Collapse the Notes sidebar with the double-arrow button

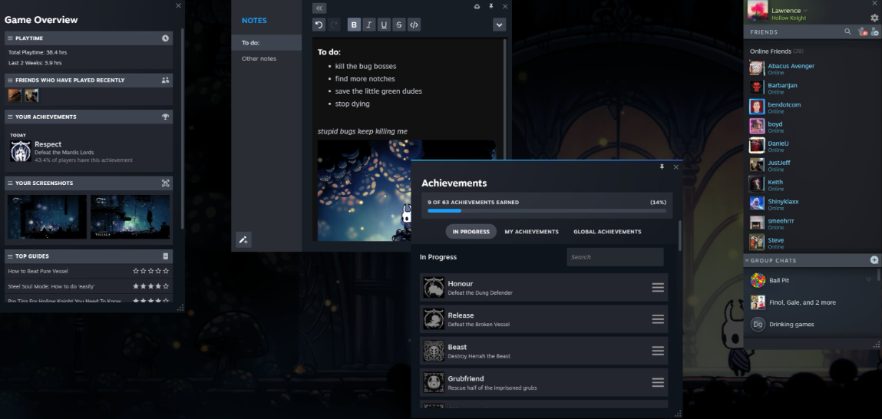319,8
